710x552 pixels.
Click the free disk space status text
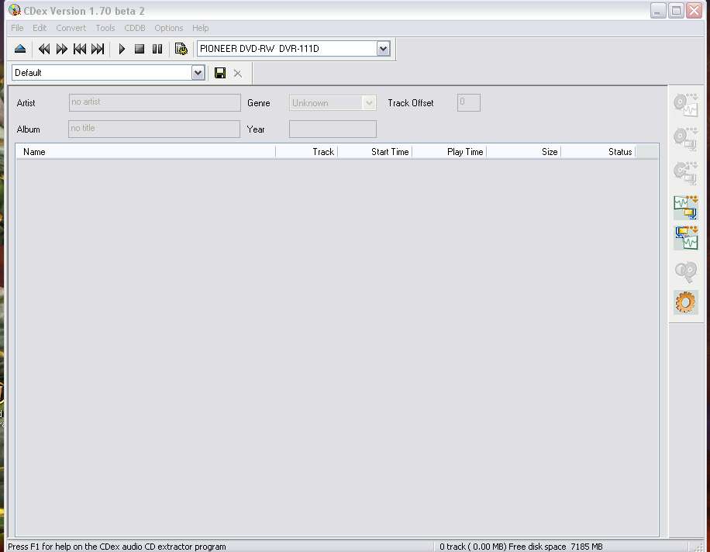click(521, 547)
